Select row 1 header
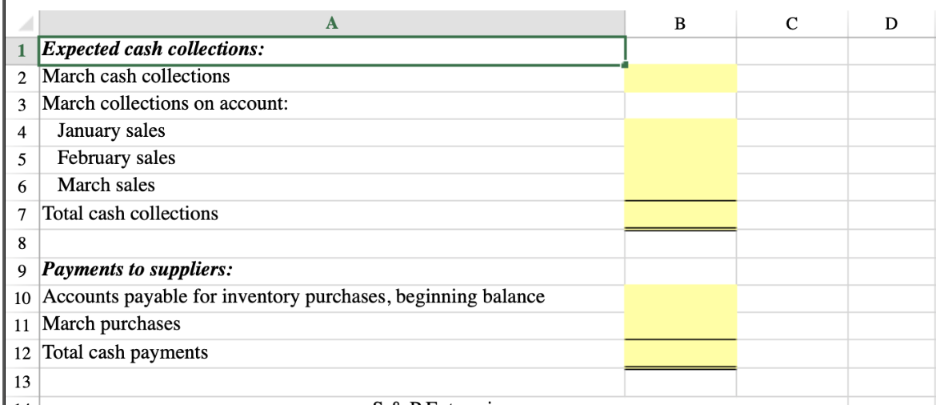936x405 pixels. (x=22, y=50)
